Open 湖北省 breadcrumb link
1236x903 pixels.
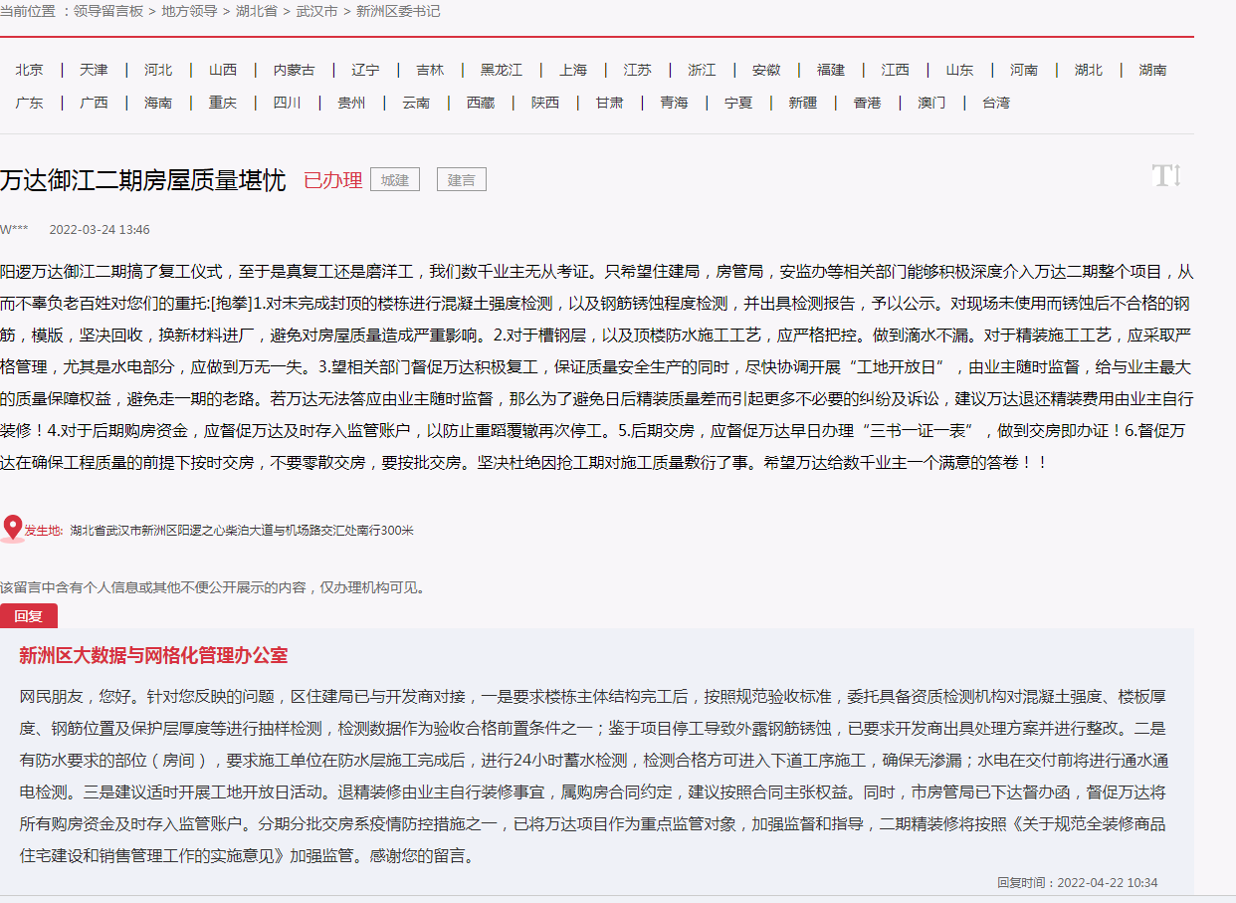coord(257,12)
